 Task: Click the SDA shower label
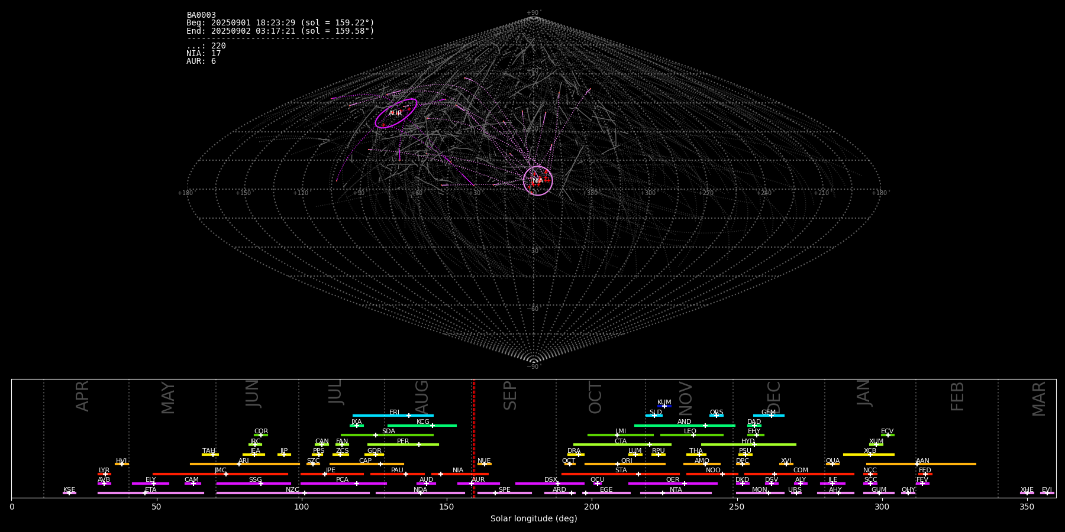point(389,432)
